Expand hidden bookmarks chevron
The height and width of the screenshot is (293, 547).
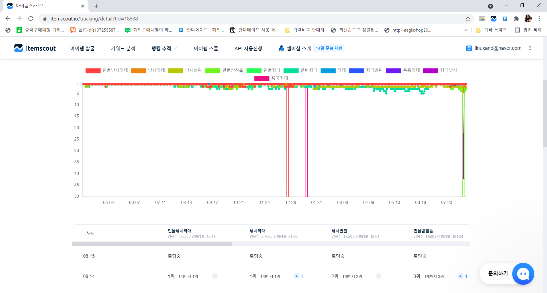pyautogui.click(x=466, y=30)
